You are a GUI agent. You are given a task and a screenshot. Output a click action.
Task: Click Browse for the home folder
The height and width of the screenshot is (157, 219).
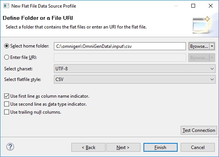[x=199, y=46]
